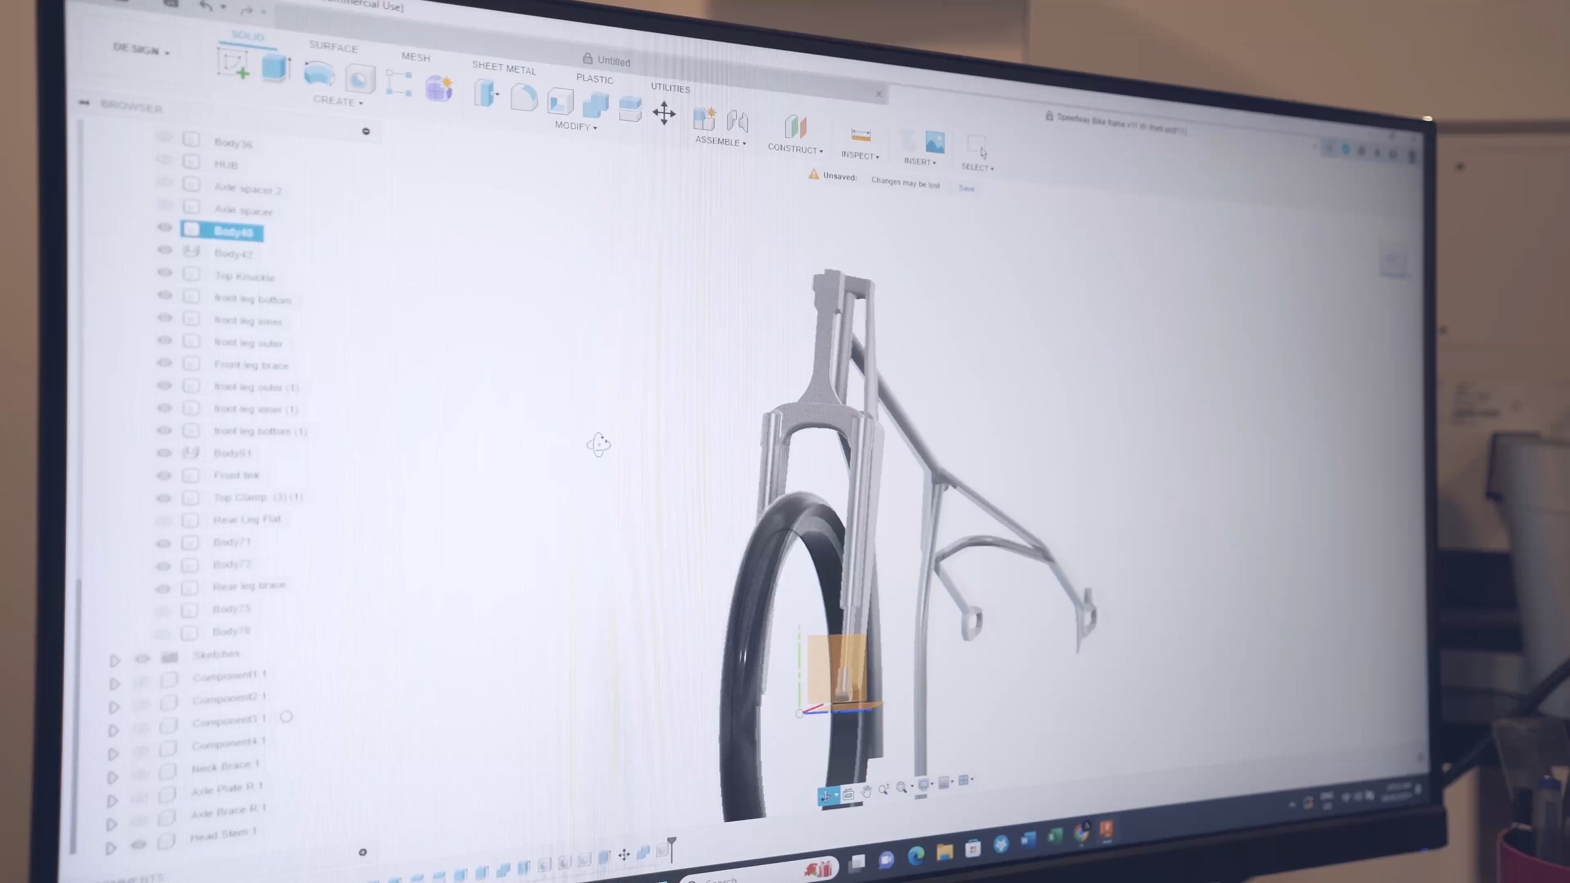This screenshot has height=883, width=1570.
Task: Open the Design workspace dropdown
Action: click(141, 50)
